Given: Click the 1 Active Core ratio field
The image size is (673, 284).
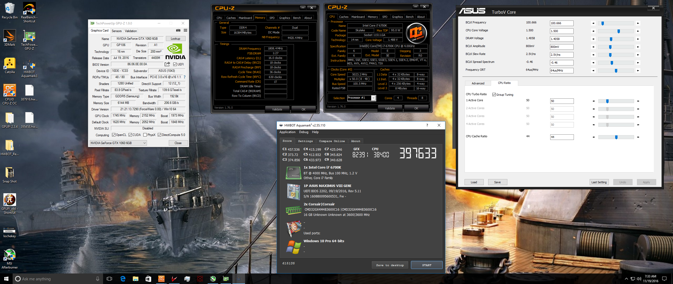Looking at the screenshot, I should tap(562, 101).
